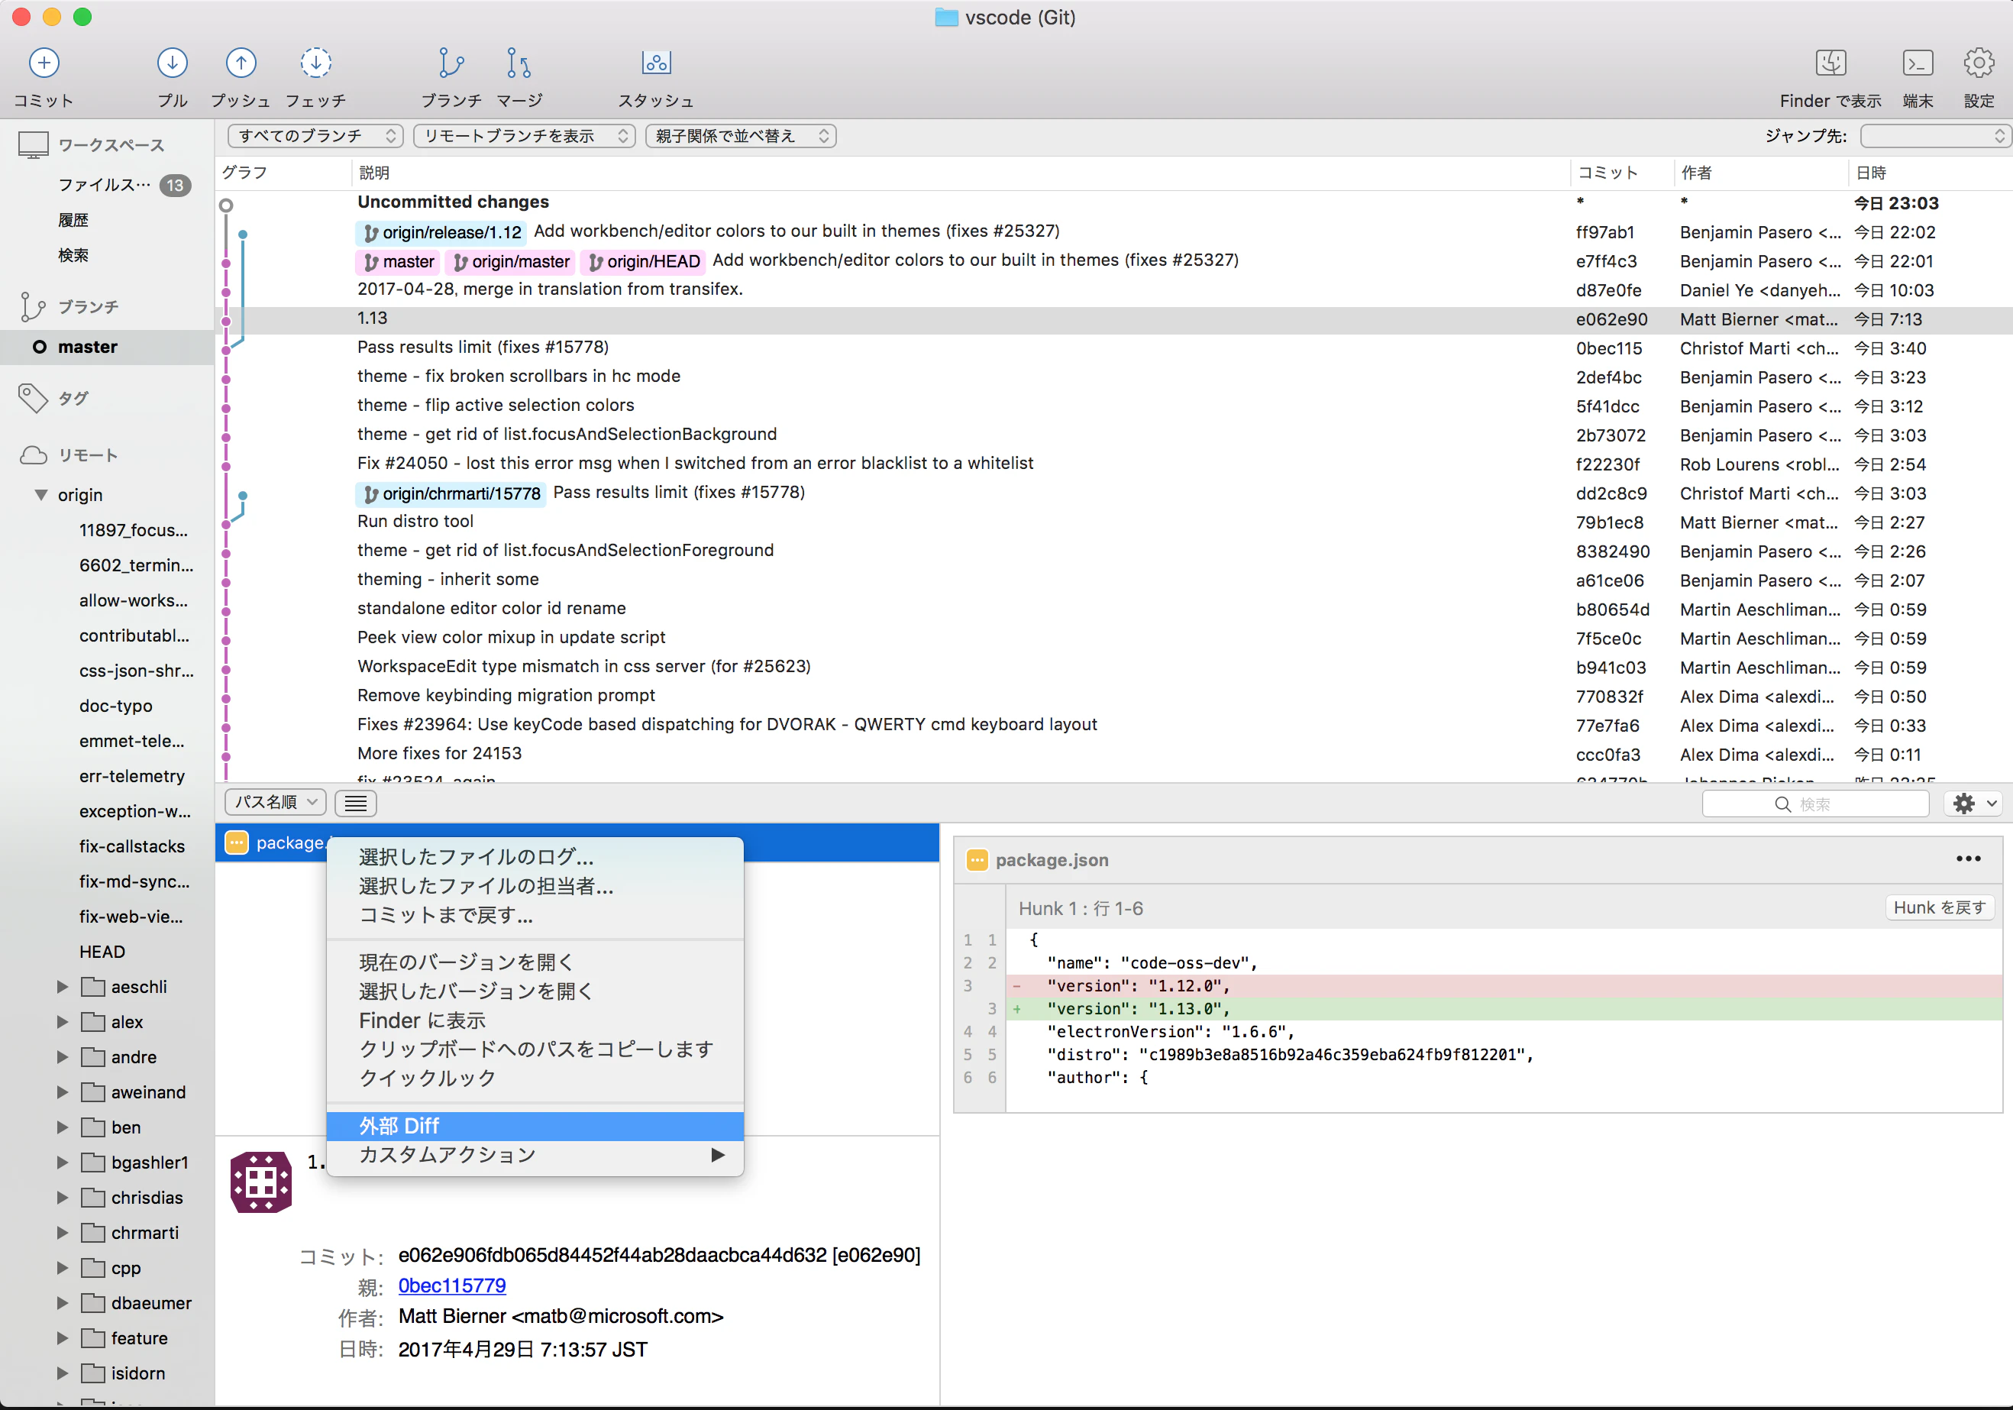
Task: Click the Pull (プル) toolbar icon
Action: pyautogui.click(x=172, y=63)
